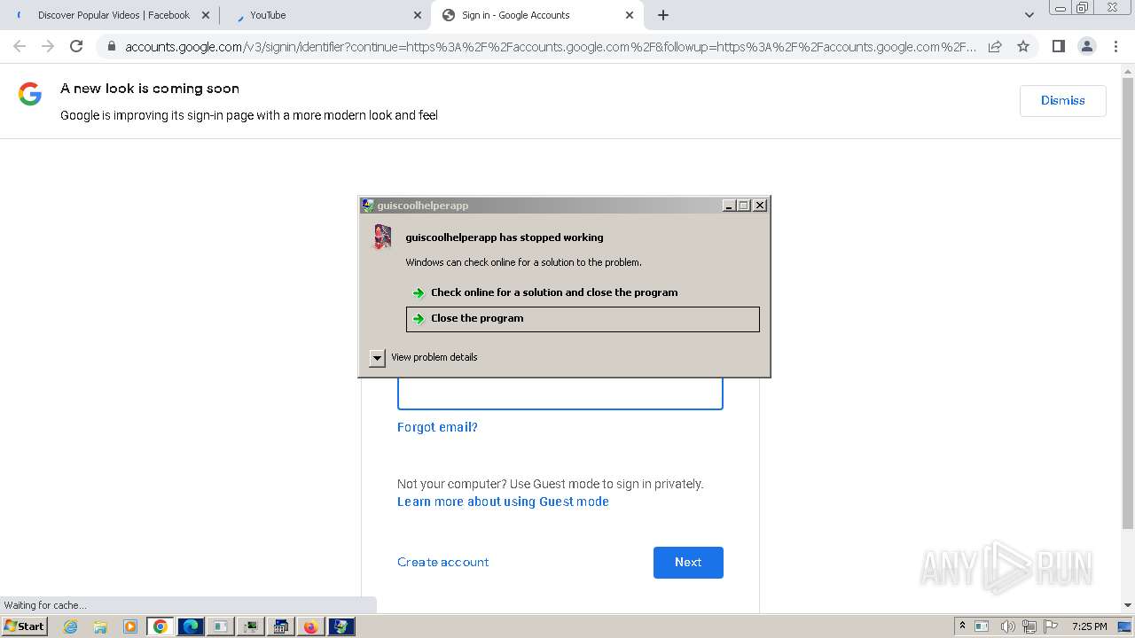This screenshot has height=638, width=1135.
Task: Dismiss the new look banner
Action: [1062, 100]
